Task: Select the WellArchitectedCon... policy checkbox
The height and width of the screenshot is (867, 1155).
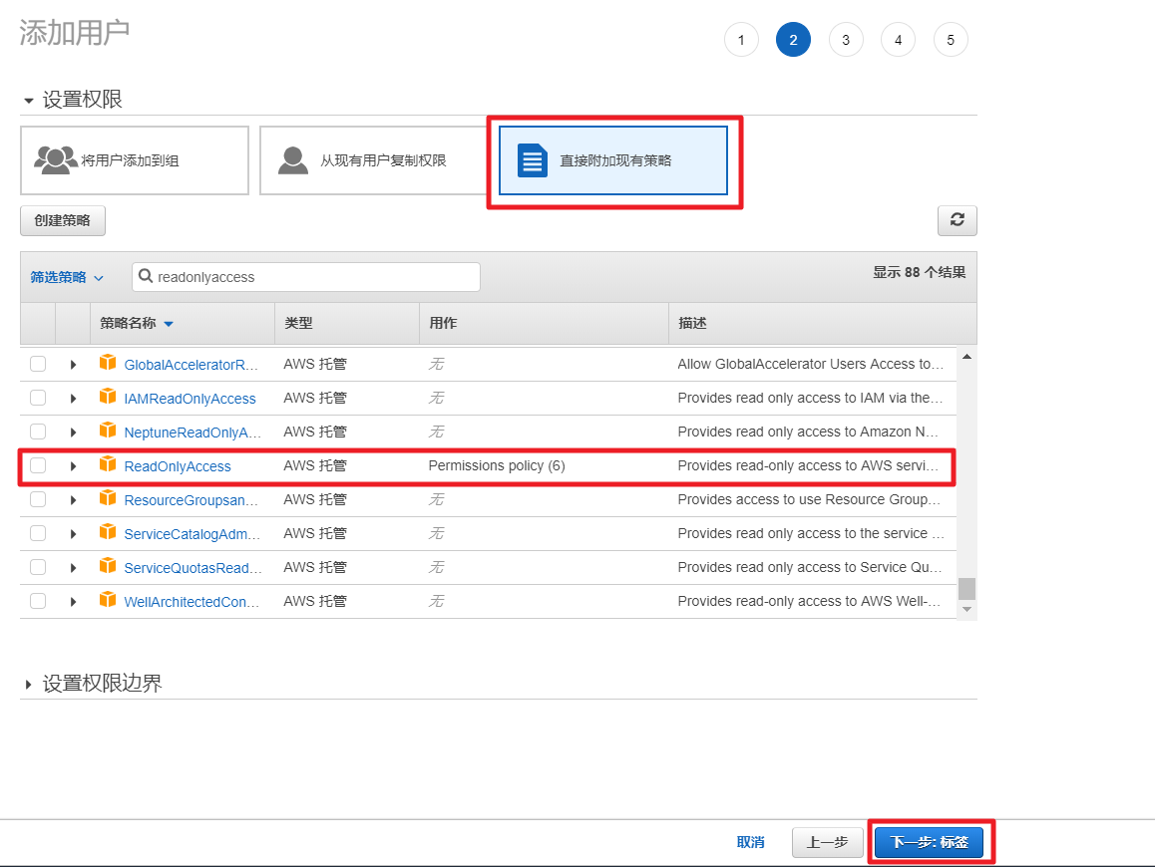Action: pos(38,601)
